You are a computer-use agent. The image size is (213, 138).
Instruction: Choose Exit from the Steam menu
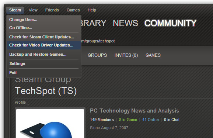pyautogui.click(x=44, y=73)
